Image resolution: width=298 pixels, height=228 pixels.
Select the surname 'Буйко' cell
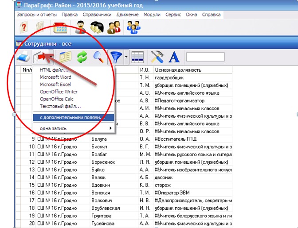pos(114,170)
